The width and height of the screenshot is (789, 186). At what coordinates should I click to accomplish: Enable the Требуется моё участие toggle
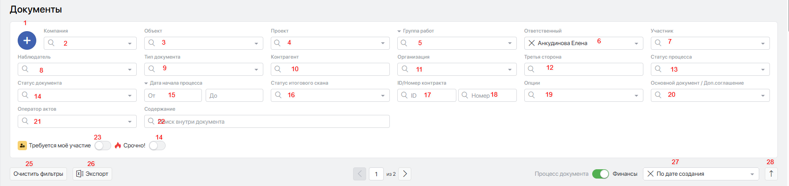coord(103,146)
